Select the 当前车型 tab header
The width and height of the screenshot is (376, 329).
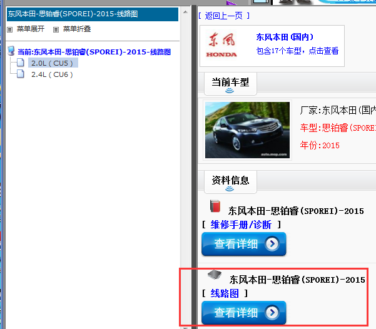230,84
